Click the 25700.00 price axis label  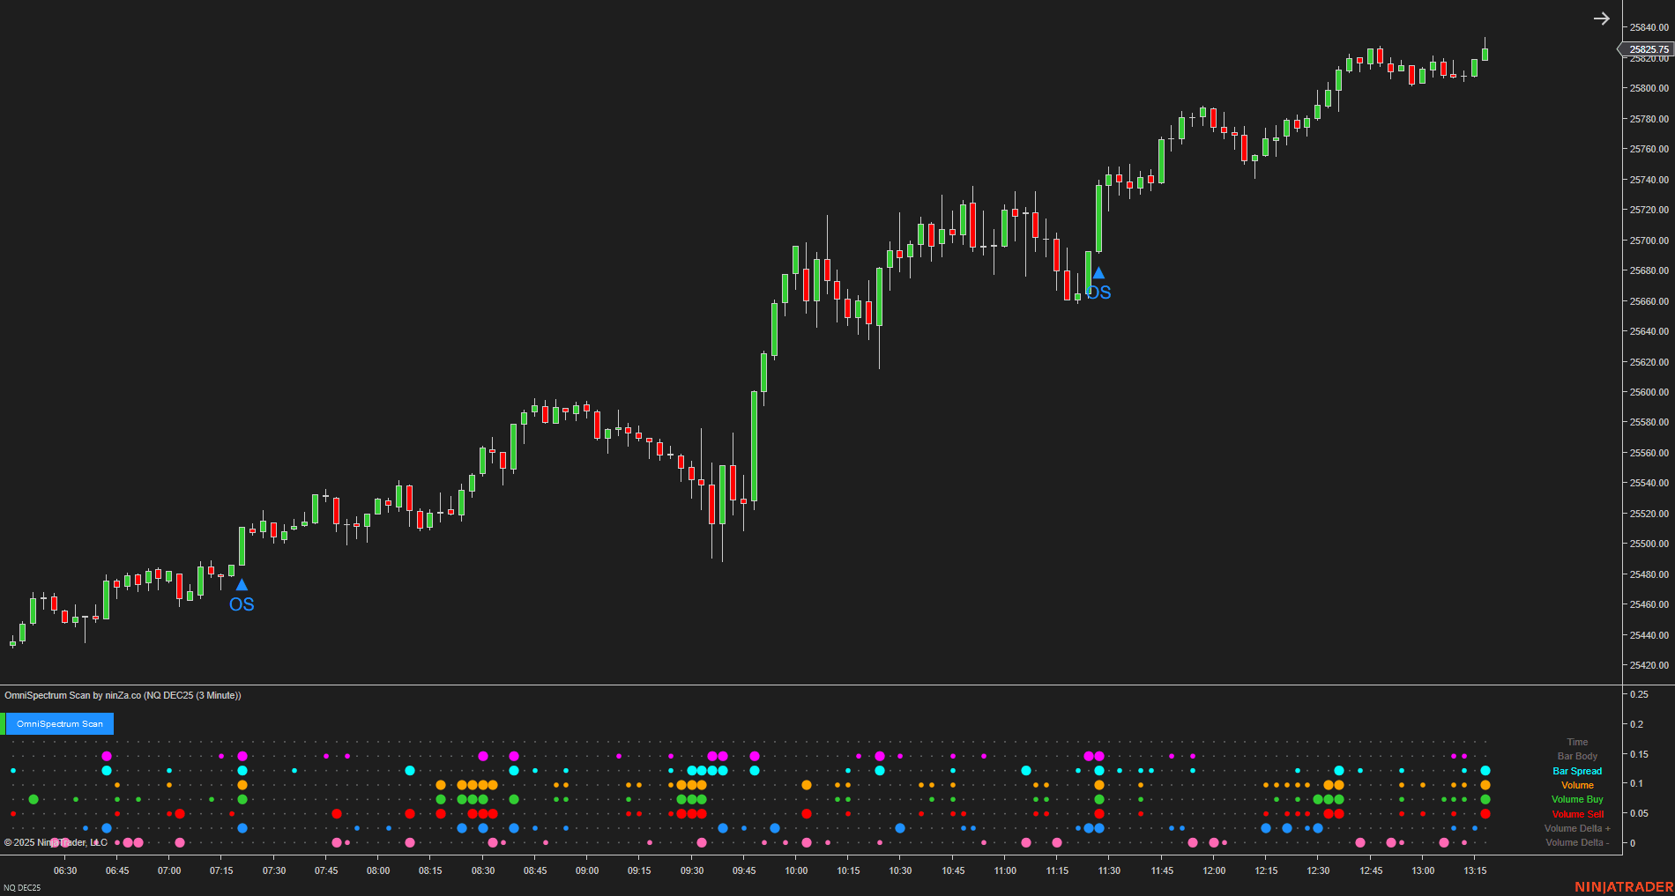point(1649,241)
